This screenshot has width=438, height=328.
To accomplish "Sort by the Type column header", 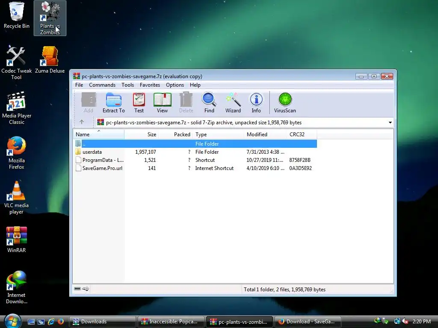I will click(x=219, y=135).
